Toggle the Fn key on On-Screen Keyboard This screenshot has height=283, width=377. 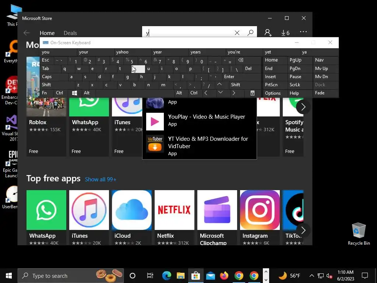[47, 93]
